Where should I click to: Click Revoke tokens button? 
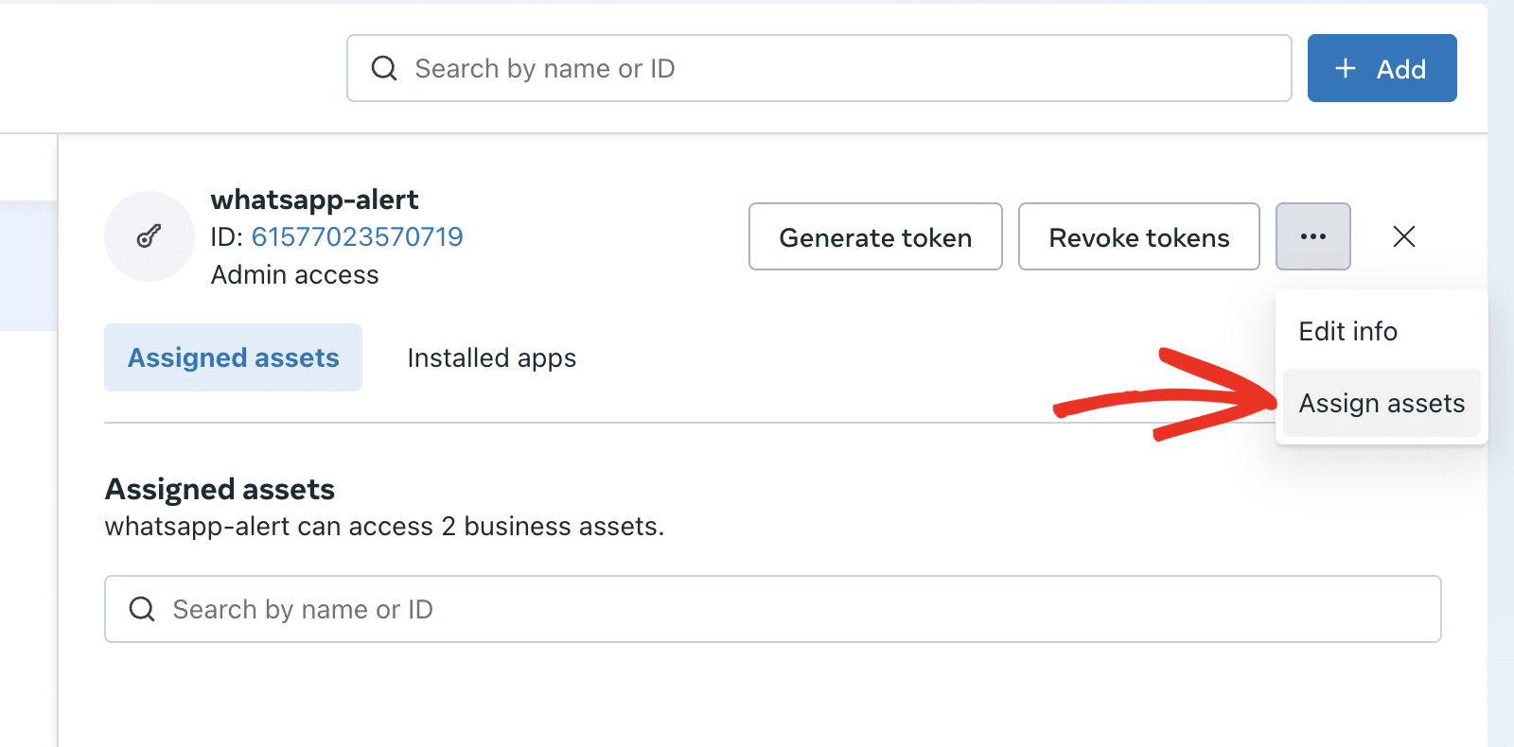(x=1139, y=236)
